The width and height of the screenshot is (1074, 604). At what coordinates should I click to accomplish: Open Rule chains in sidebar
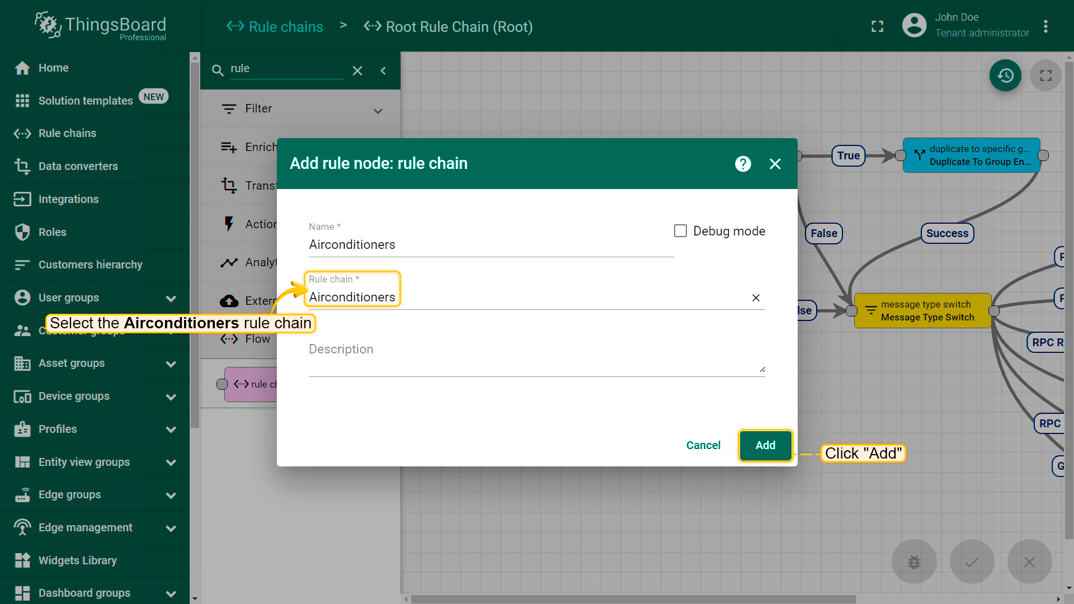[x=95, y=133]
